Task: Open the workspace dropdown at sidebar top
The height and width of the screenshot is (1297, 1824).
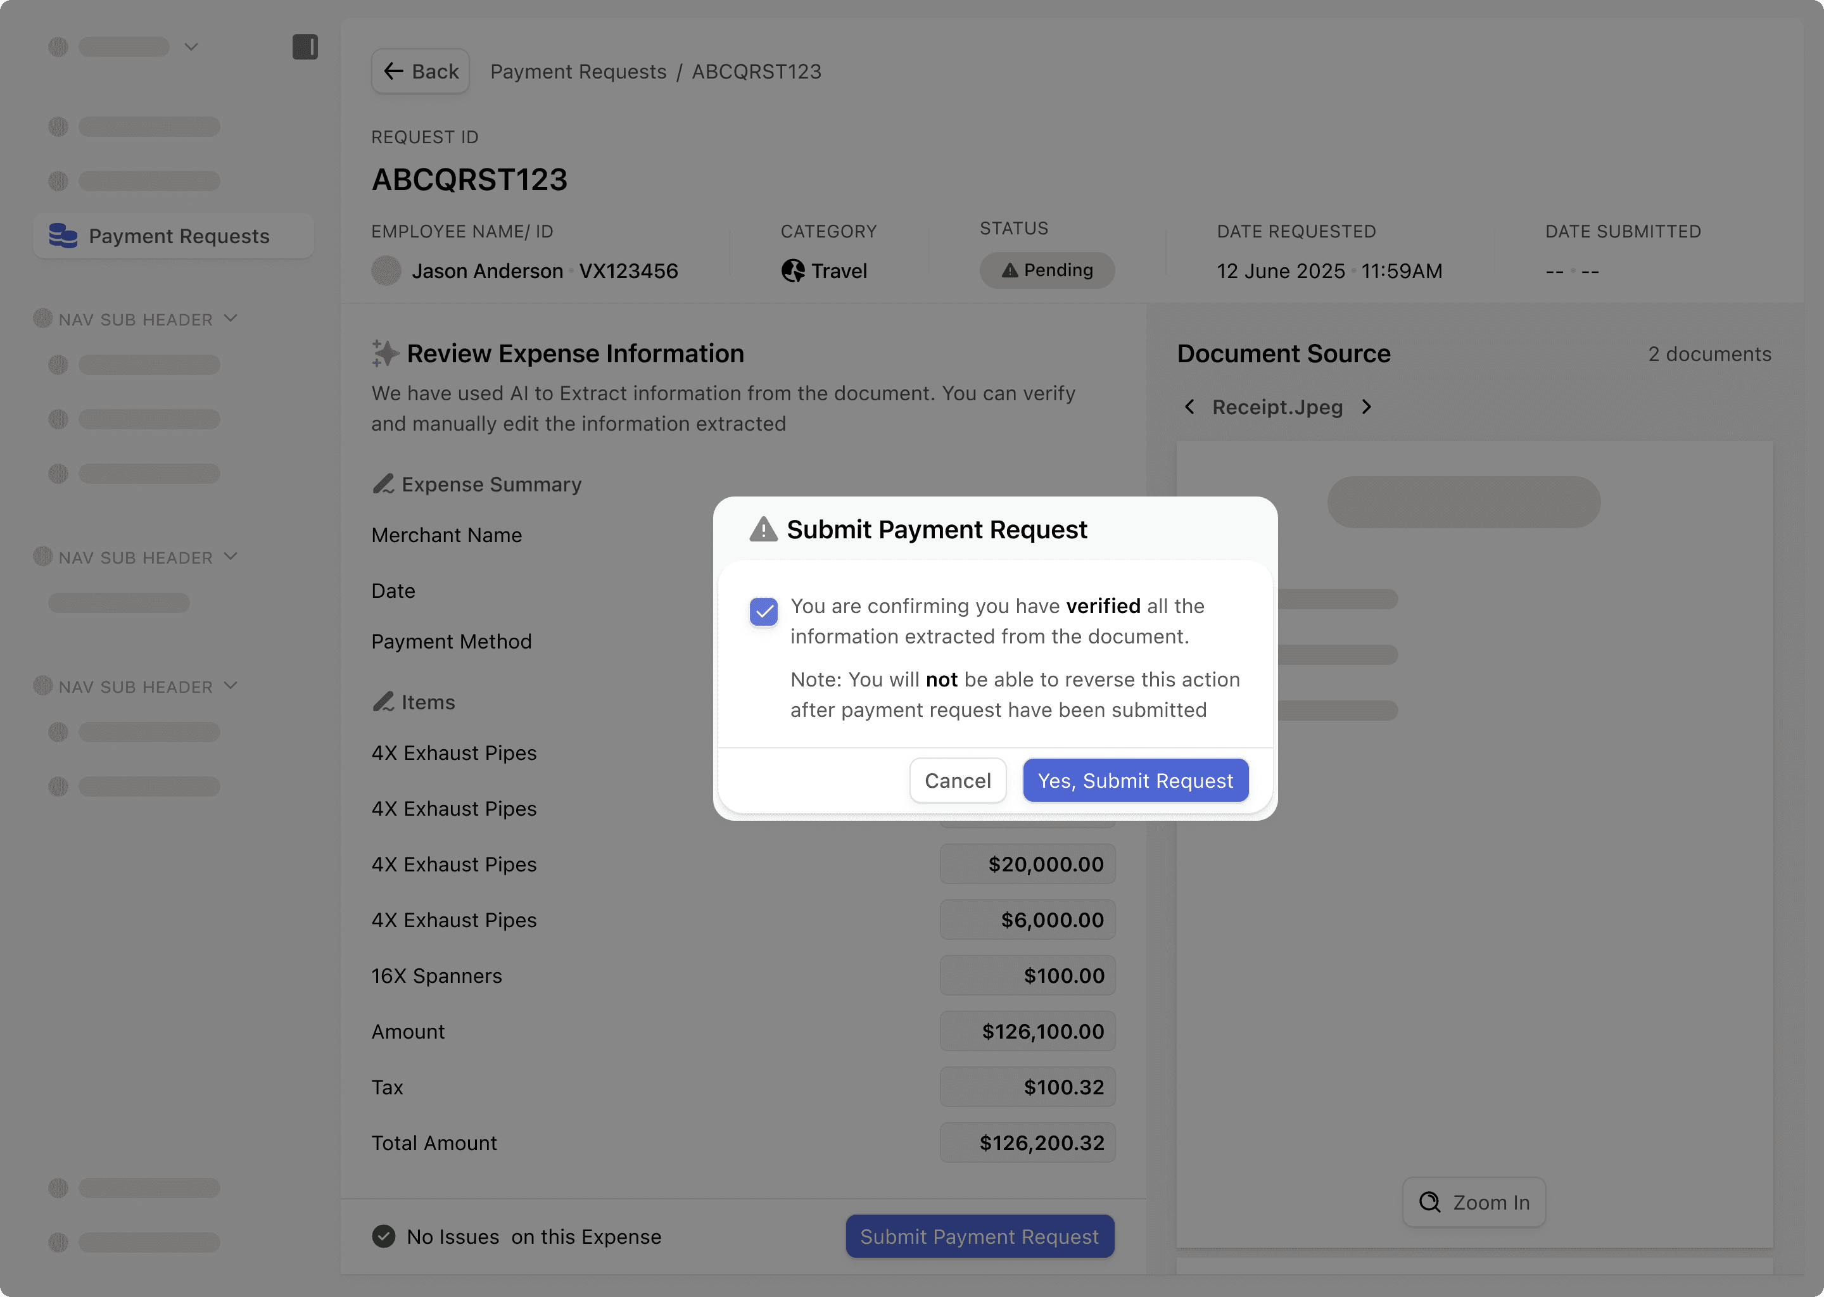Action: [191, 47]
